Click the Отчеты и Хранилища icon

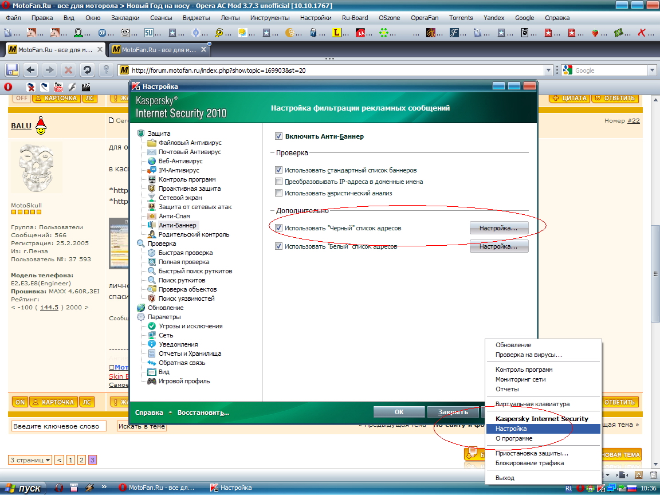point(152,353)
